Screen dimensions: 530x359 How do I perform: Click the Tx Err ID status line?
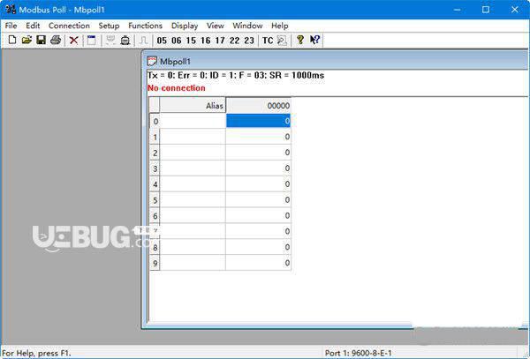click(x=236, y=75)
